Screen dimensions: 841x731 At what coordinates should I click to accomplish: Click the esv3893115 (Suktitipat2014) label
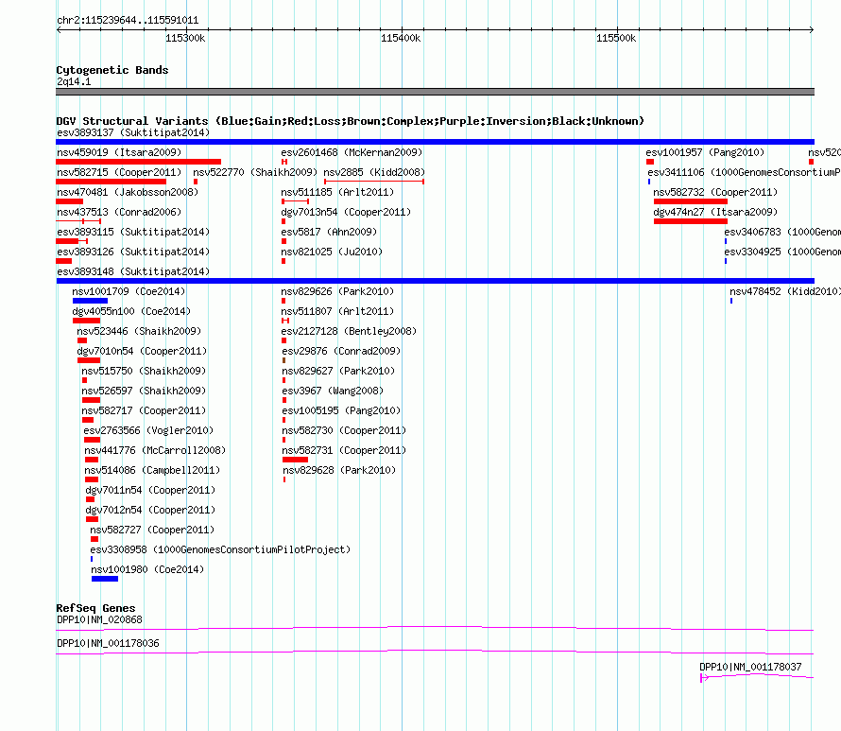click(133, 232)
